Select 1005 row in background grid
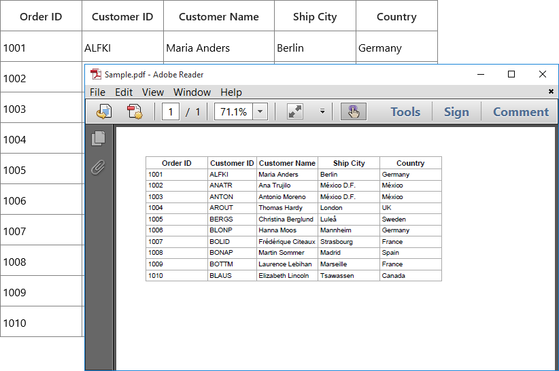 click(42, 170)
